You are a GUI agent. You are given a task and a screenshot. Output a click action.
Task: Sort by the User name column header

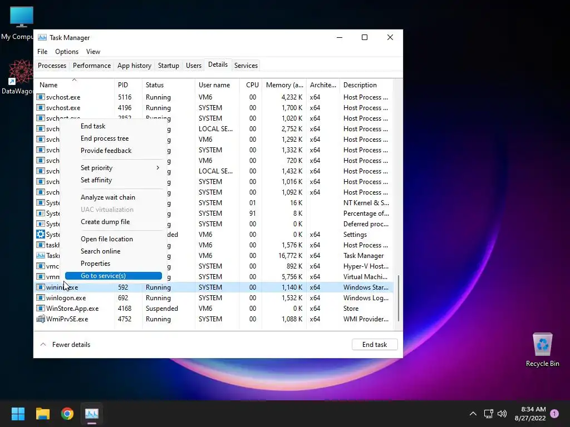click(x=217, y=85)
